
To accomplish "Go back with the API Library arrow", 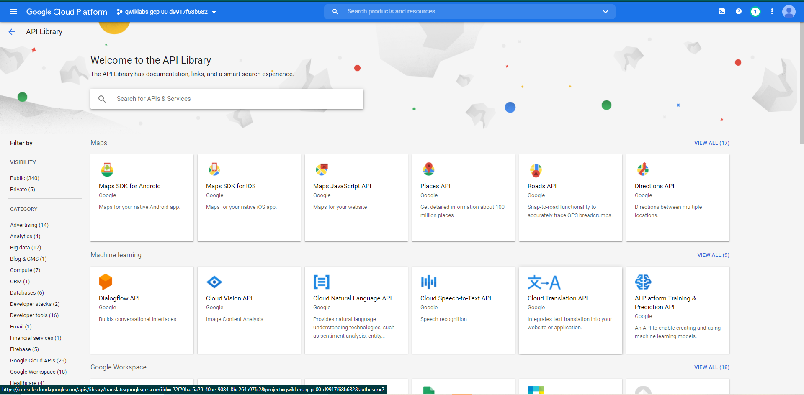I will (x=12, y=32).
